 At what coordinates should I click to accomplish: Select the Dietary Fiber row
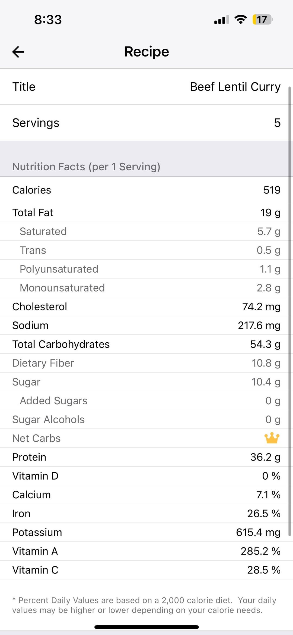click(146, 363)
